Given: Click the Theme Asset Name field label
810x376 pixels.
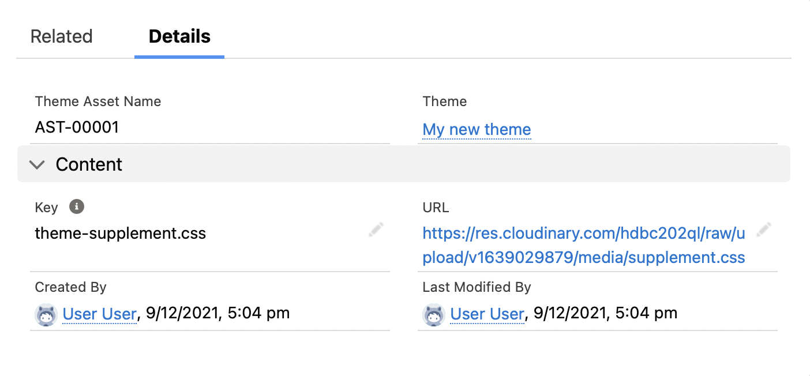Looking at the screenshot, I should coord(98,101).
